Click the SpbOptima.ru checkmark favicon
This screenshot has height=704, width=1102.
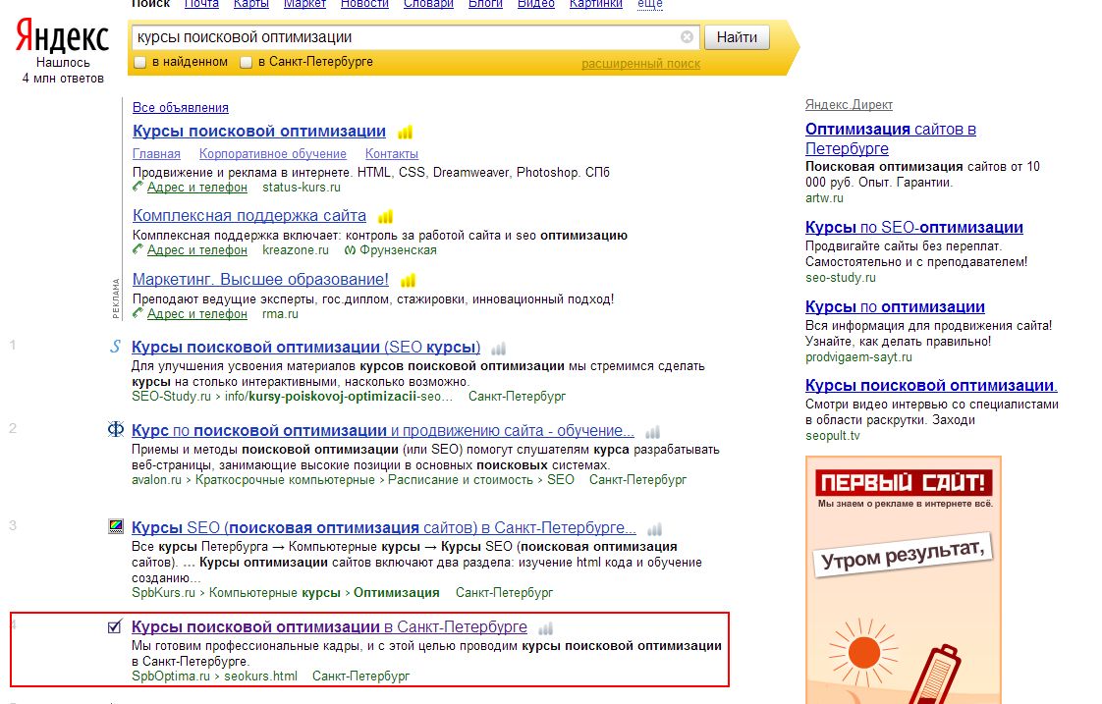115,626
